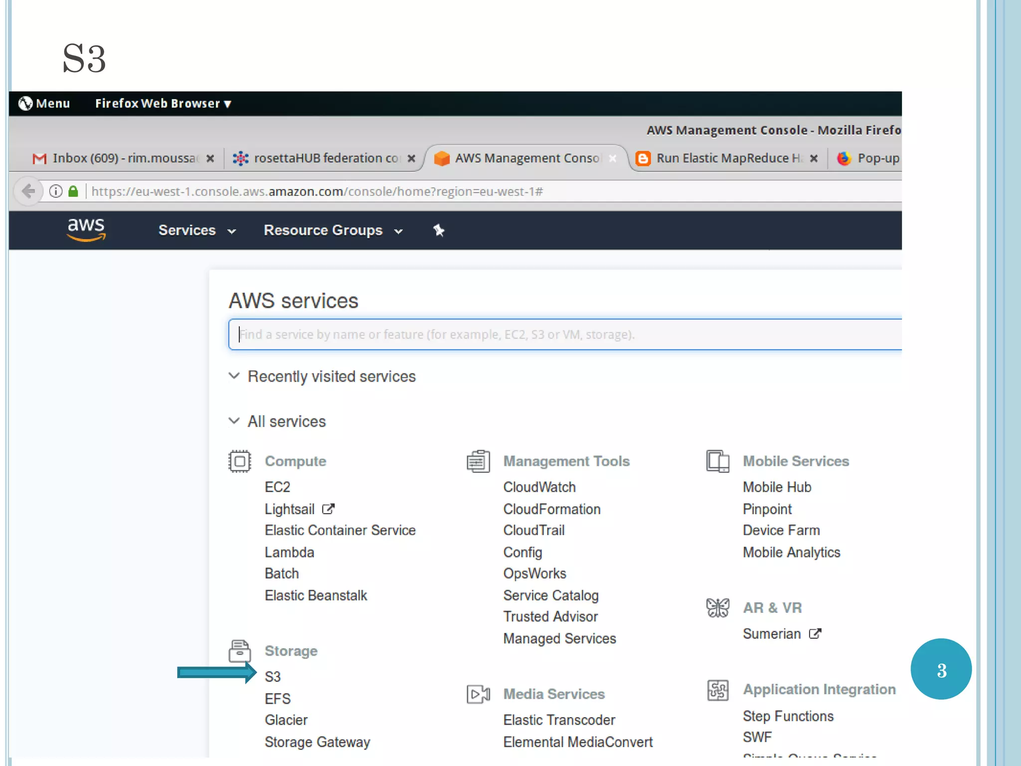Click the Find a service search field
Screen dimensions: 1021x766
pyautogui.click(x=563, y=334)
